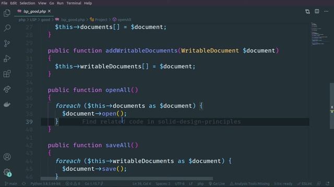Screen dimensions: 334x187
Task: Click Go Live in the status bar
Action: tap(217, 183)
